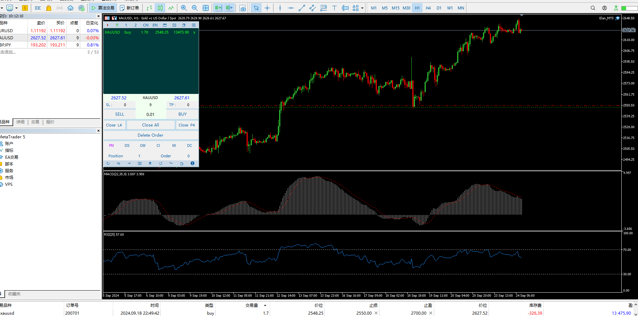The width and height of the screenshot is (638, 316).
Task: Switch trade panel language to EN
Action: coord(155,25)
